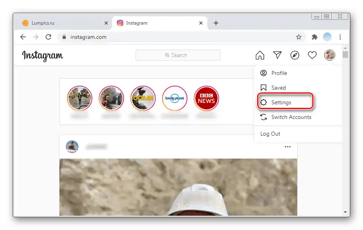363x230 pixels.
Task: Open the BBC News story
Action: [x=206, y=98]
